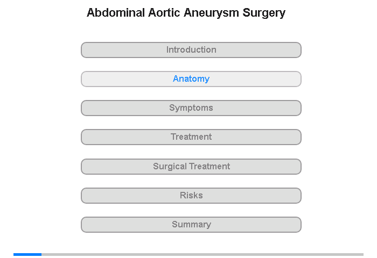377x258 pixels.
Task: Click the Symptoms label text
Action: 191,108
